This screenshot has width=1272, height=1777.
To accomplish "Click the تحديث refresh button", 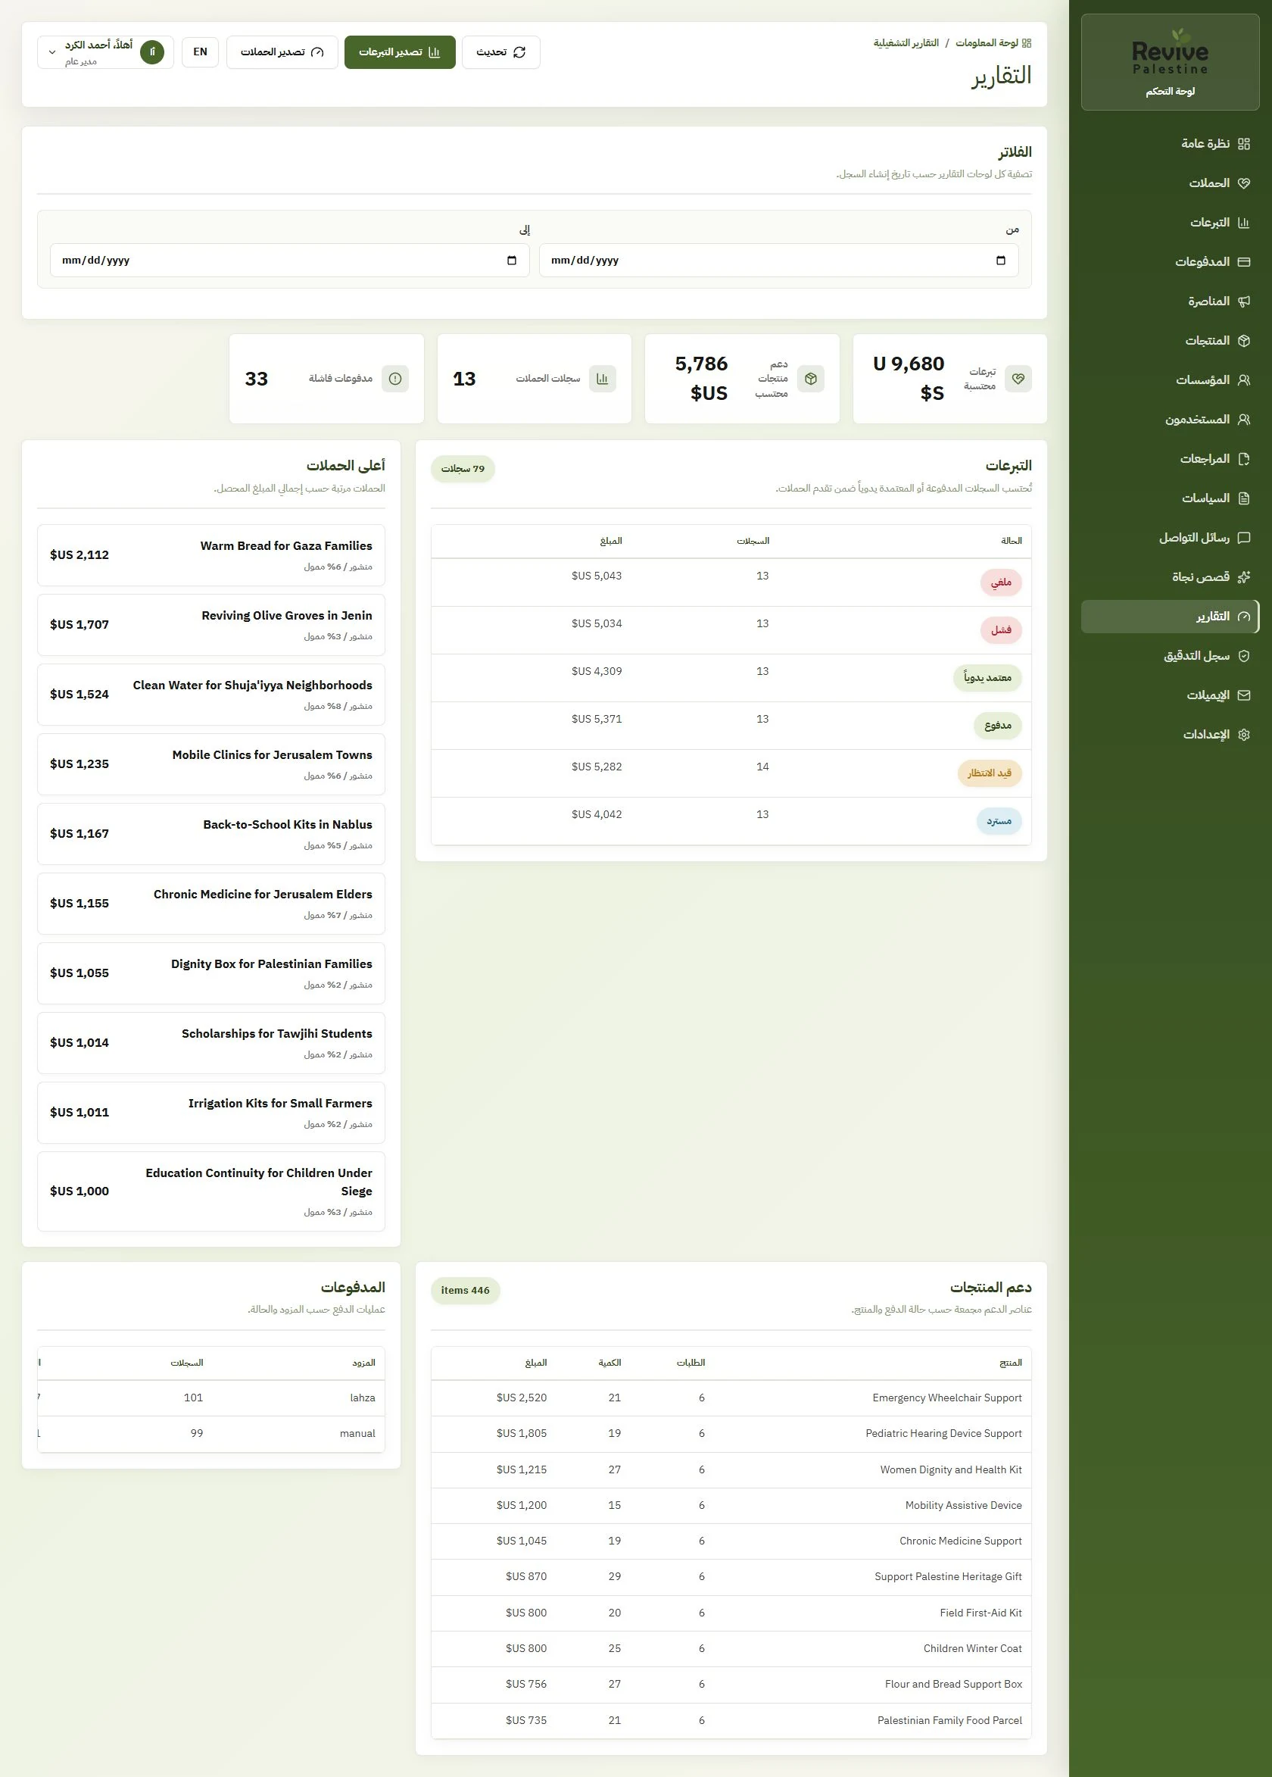I will pos(500,52).
